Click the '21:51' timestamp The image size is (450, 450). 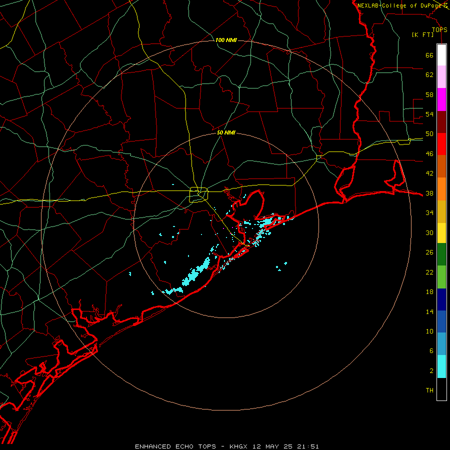(308, 446)
